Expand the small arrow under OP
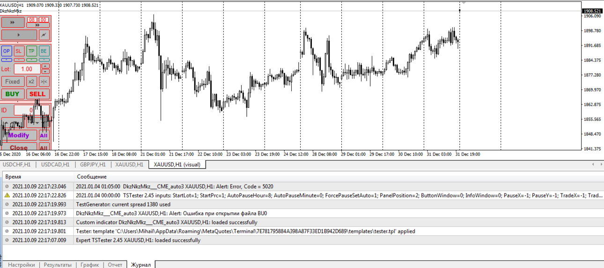The image size is (604, 268). (7, 60)
